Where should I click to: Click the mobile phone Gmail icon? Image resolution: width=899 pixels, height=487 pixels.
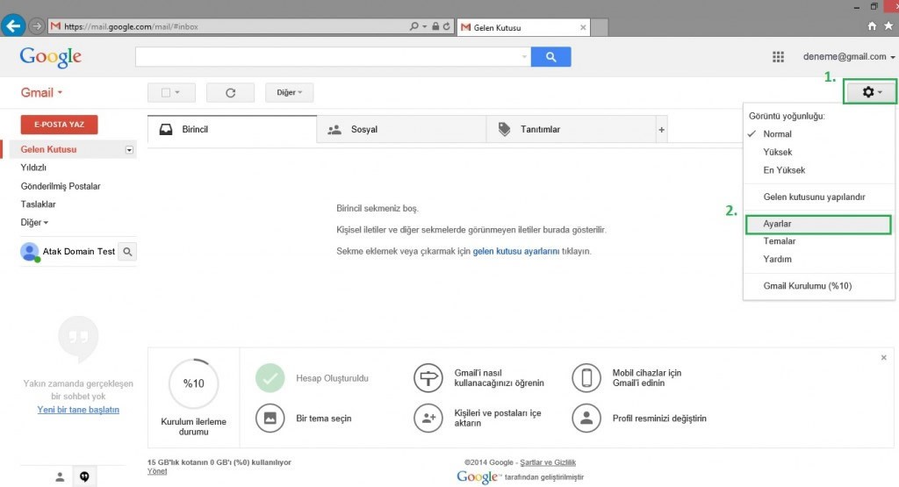[586, 378]
